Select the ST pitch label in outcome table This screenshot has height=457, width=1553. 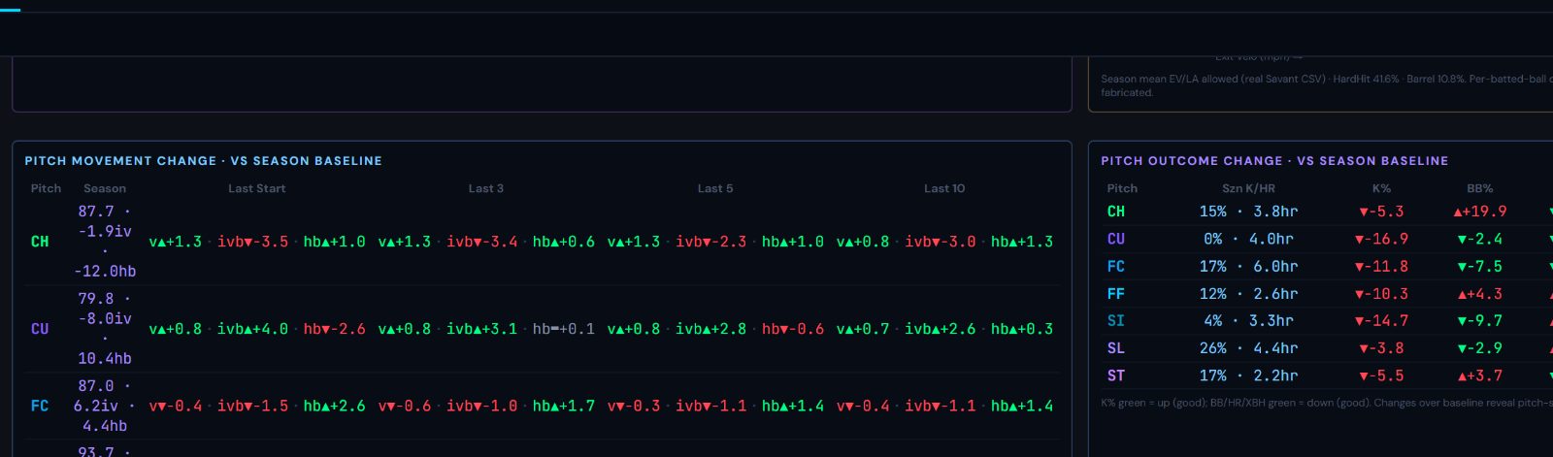point(1116,375)
